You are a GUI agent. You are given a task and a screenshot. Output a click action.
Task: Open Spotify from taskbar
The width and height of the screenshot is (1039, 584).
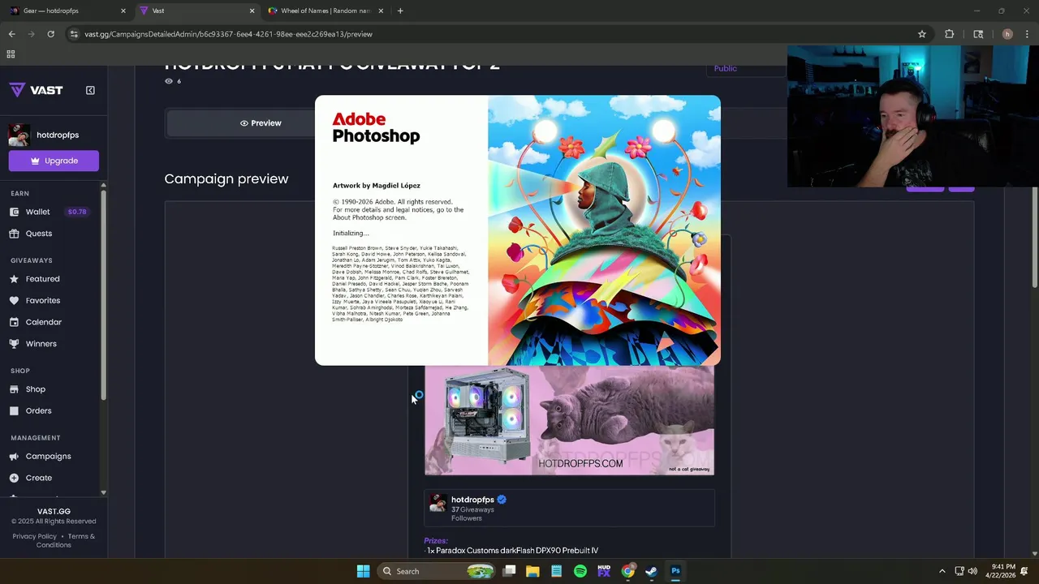[580, 571]
